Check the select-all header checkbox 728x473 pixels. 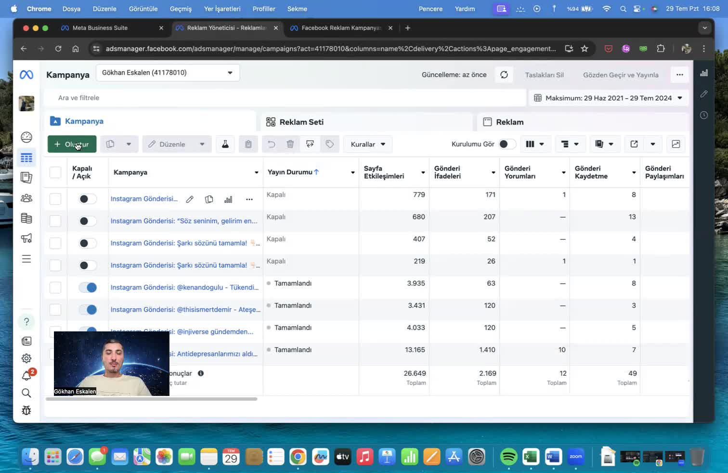55,172
